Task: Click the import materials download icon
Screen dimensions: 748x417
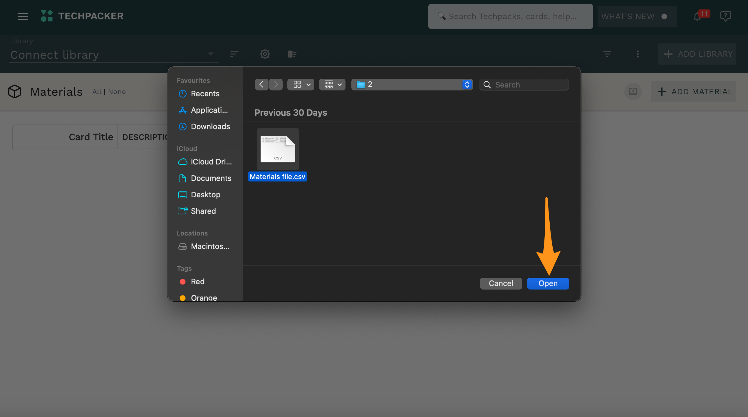Action: pyautogui.click(x=633, y=92)
